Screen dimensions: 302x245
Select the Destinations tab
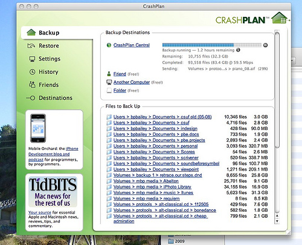56,98
